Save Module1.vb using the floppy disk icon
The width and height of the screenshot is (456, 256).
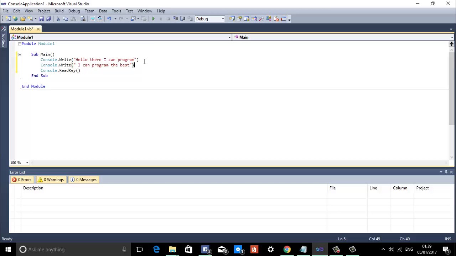point(41,19)
